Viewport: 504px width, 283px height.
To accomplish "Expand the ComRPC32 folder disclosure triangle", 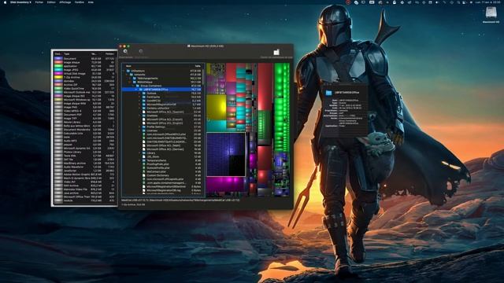I will [x=140, y=101].
